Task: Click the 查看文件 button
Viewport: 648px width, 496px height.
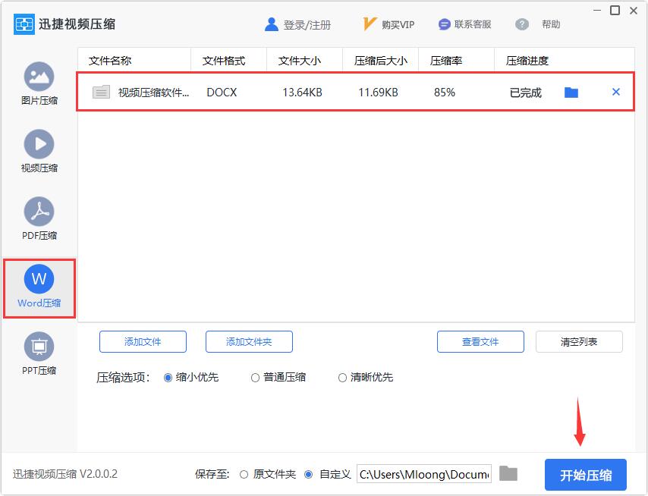Action: click(x=480, y=342)
